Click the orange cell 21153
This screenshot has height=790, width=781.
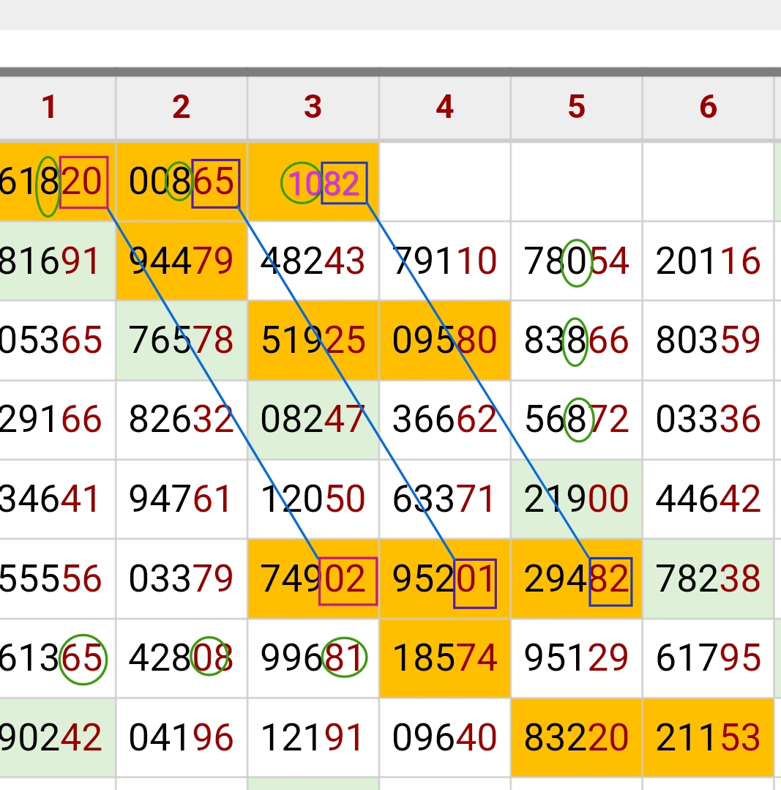[x=709, y=737]
